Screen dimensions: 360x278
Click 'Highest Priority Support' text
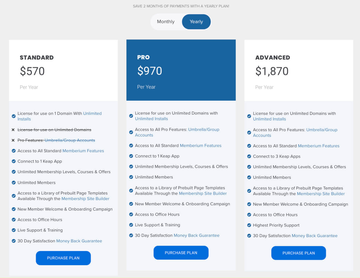point(276,225)
